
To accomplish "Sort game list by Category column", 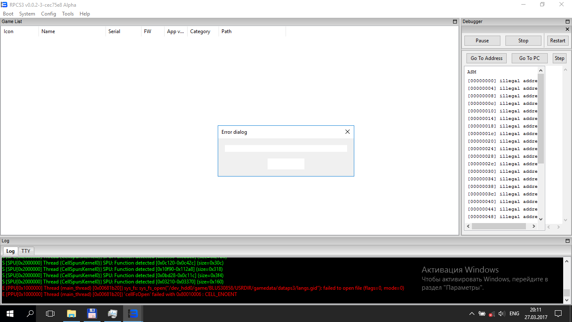I will [203, 31].
